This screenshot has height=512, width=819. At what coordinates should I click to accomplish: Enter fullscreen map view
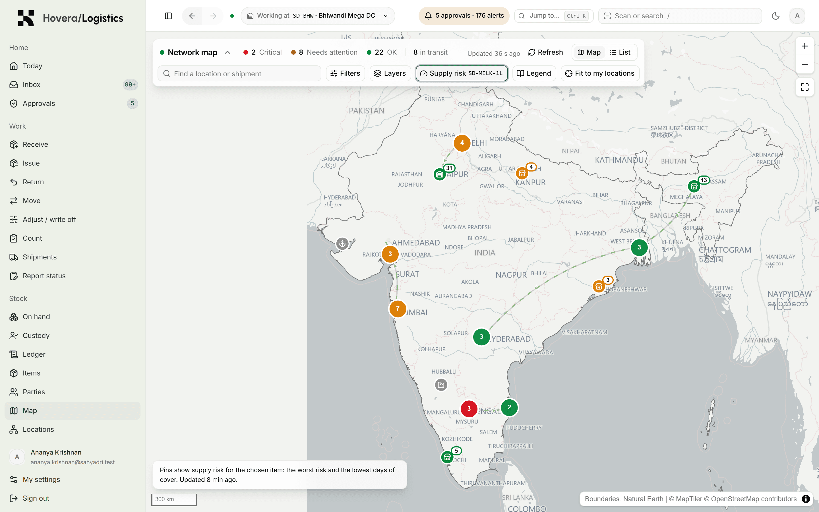(x=804, y=87)
